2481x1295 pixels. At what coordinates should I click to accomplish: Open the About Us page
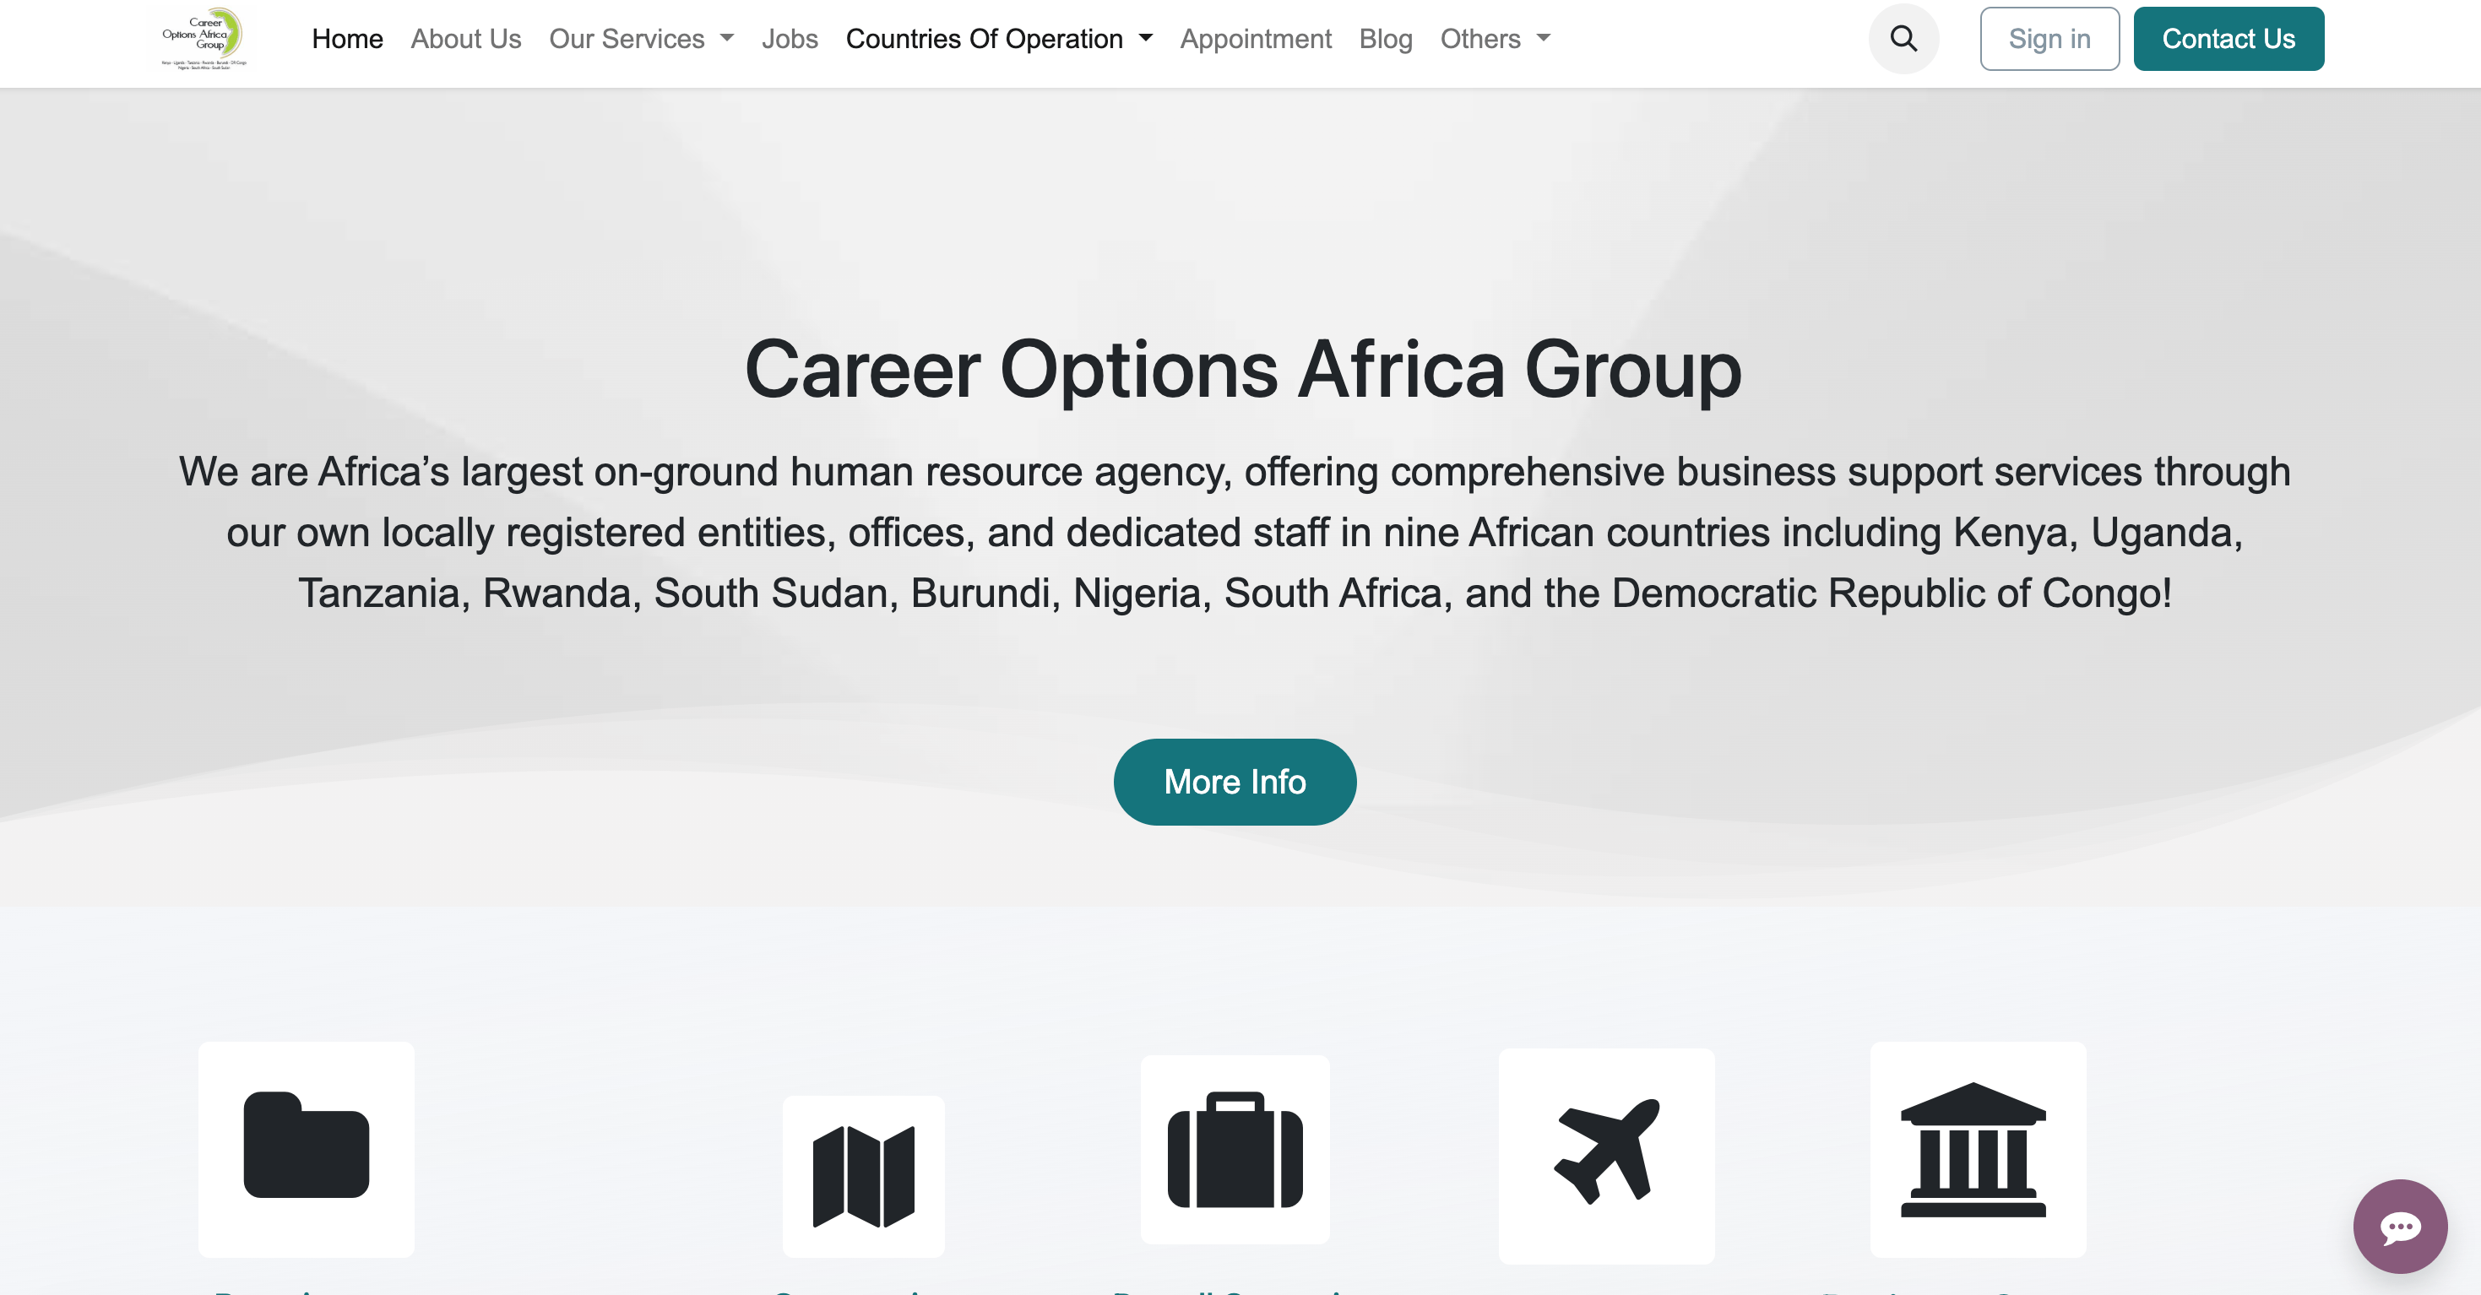[466, 39]
